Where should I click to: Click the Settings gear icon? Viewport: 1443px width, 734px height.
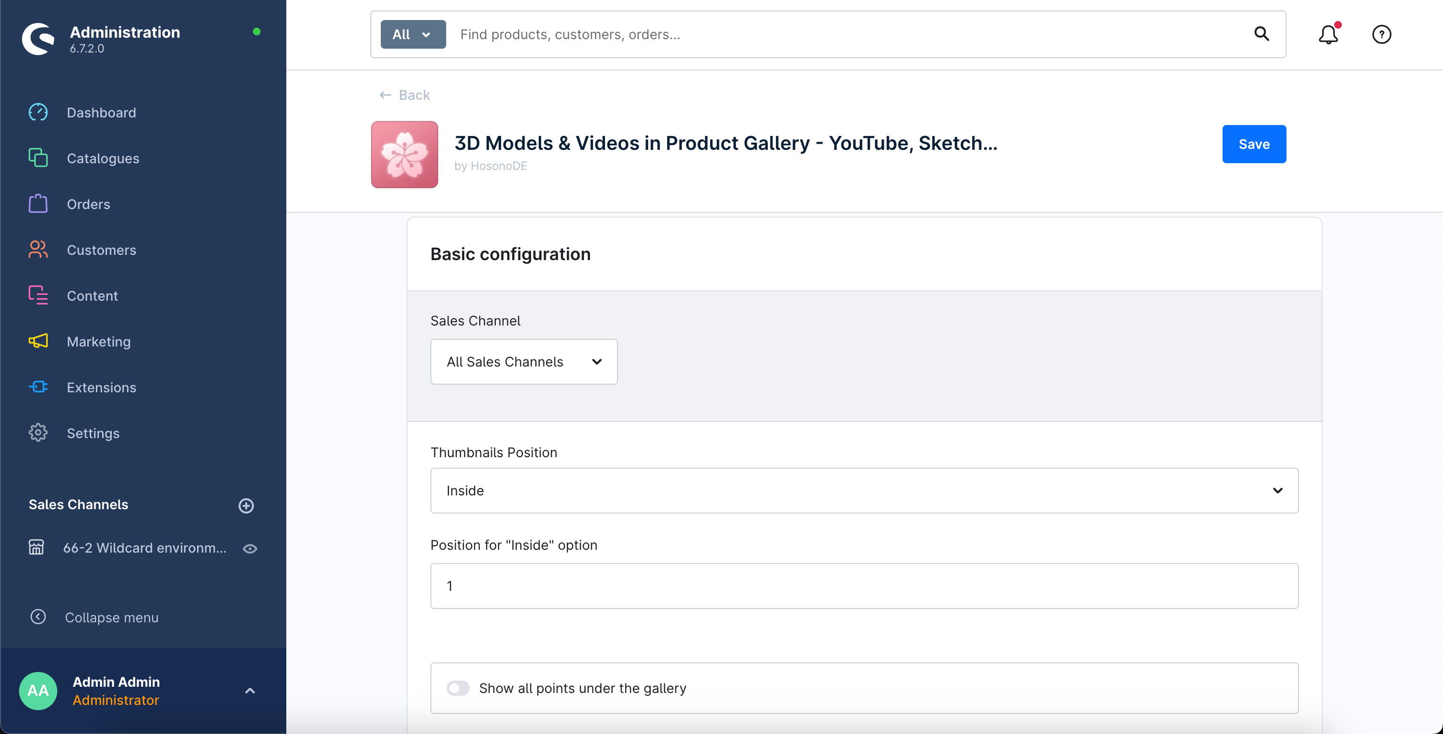(x=38, y=433)
